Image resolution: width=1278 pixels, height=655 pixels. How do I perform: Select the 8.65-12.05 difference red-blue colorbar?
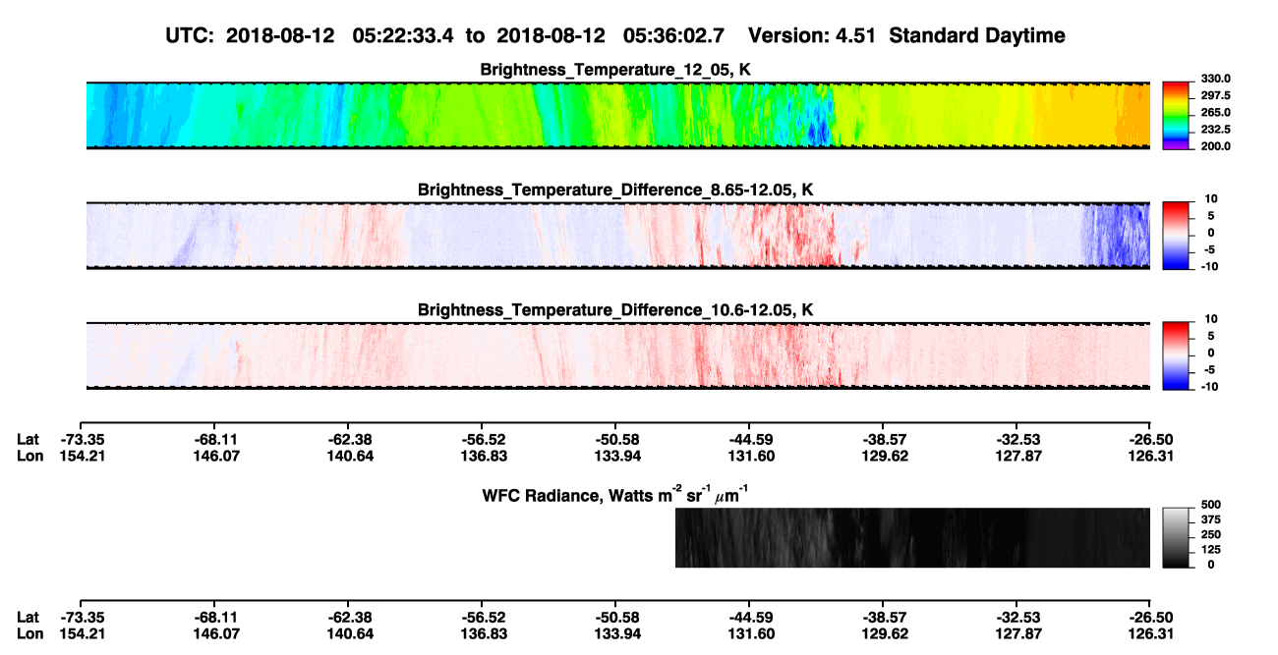pyautogui.click(x=1176, y=235)
